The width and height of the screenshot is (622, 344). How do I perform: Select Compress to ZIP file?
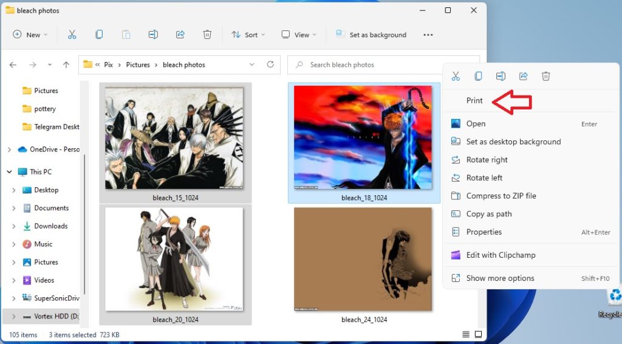coord(531,196)
